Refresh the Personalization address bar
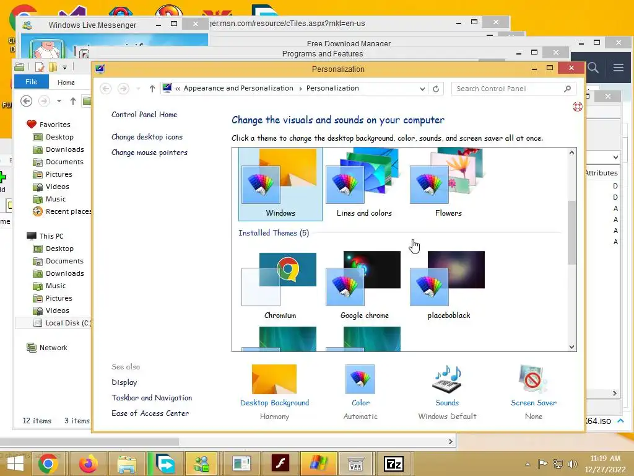 436,89
